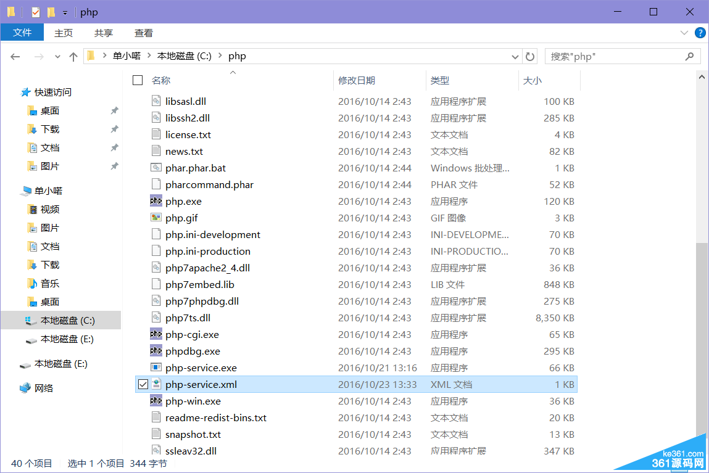Click the Back navigation arrow
This screenshot has width=709, height=473.
[15, 56]
